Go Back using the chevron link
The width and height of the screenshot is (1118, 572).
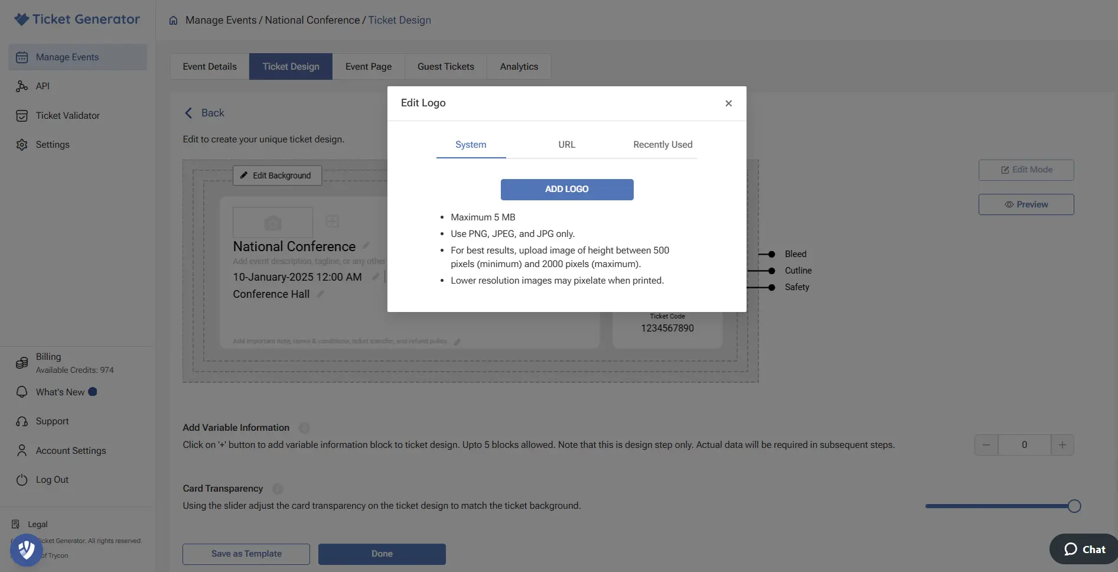click(204, 113)
